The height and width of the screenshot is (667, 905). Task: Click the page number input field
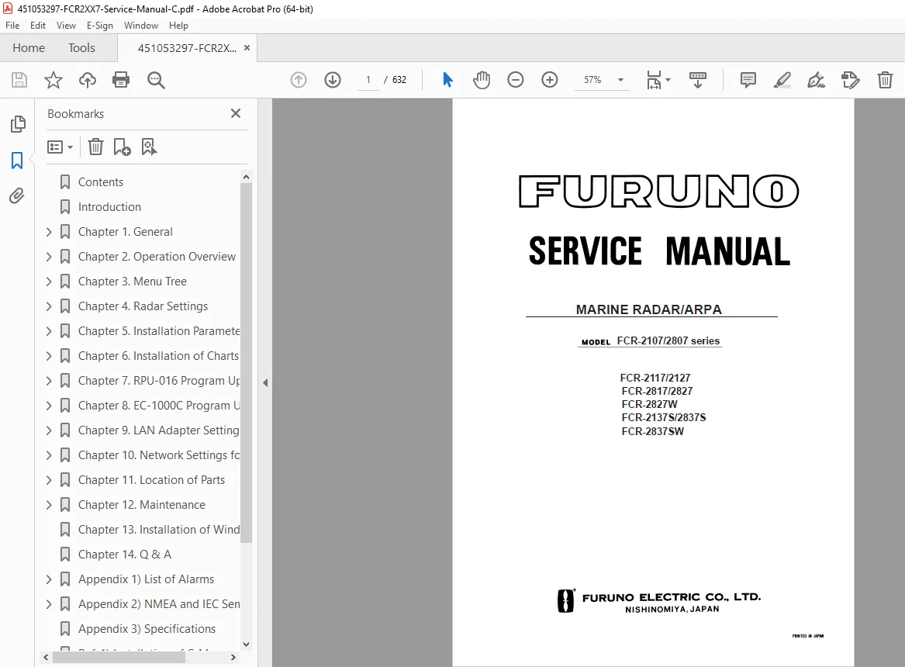(x=368, y=80)
